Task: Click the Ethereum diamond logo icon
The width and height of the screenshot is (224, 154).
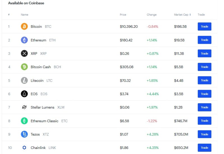Action: pyautogui.click(x=24, y=40)
